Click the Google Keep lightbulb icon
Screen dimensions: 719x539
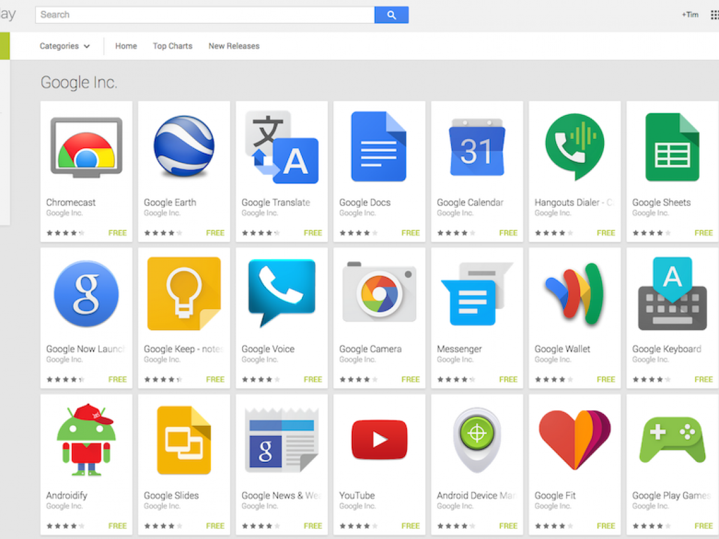184,293
